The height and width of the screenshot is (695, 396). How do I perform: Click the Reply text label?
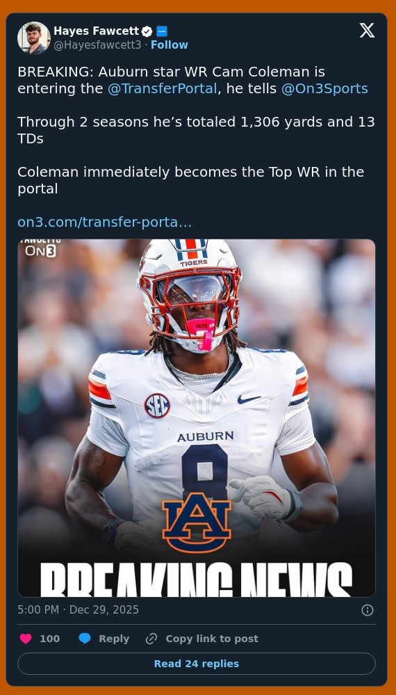(x=114, y=639)
